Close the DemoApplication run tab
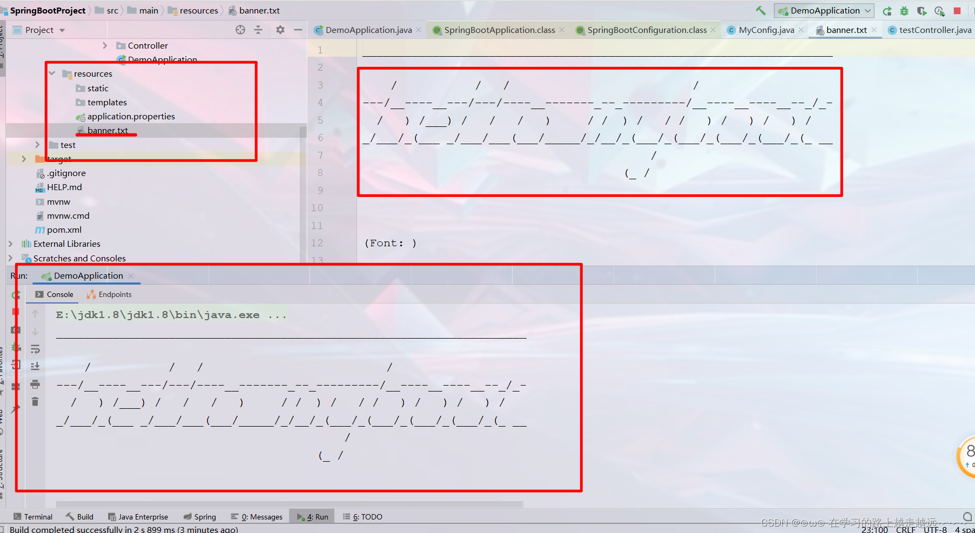The width and height of the screenshot is (975, 533). (x=131, y=276)
